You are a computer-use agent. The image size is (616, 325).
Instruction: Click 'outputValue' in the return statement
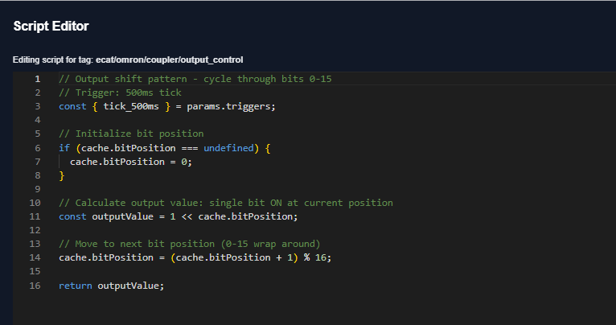pos(130,285)
